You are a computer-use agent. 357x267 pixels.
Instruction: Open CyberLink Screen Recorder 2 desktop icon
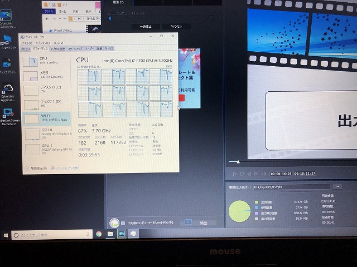click(x=9, y=117)
